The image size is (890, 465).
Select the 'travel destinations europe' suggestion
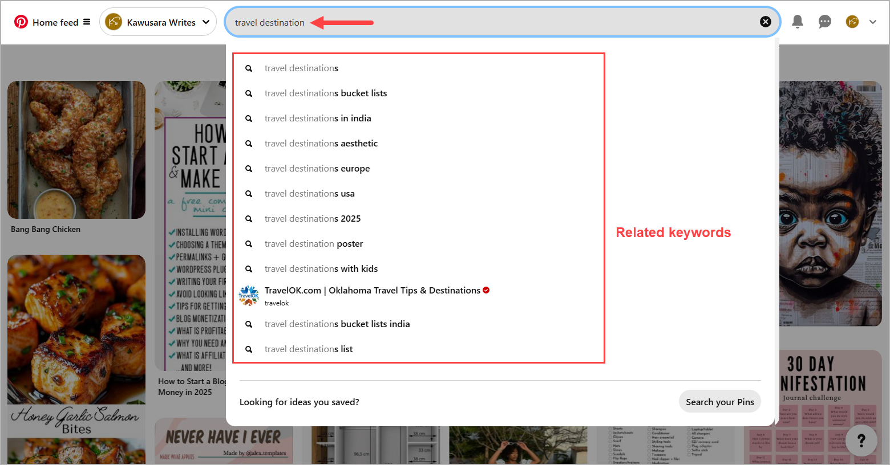317,168
